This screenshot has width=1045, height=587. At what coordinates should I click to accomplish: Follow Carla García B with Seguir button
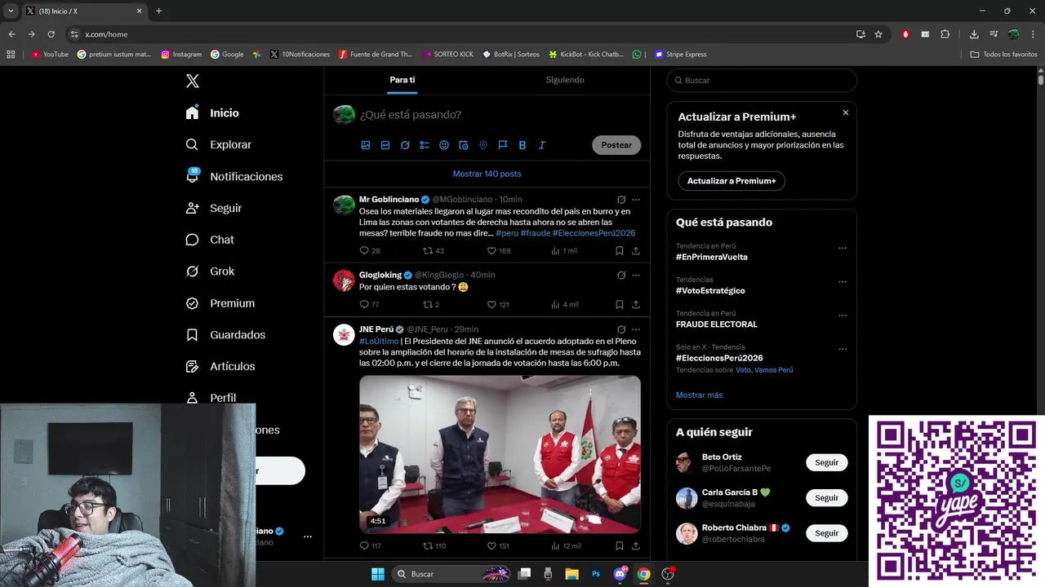[x=827, y=497]
